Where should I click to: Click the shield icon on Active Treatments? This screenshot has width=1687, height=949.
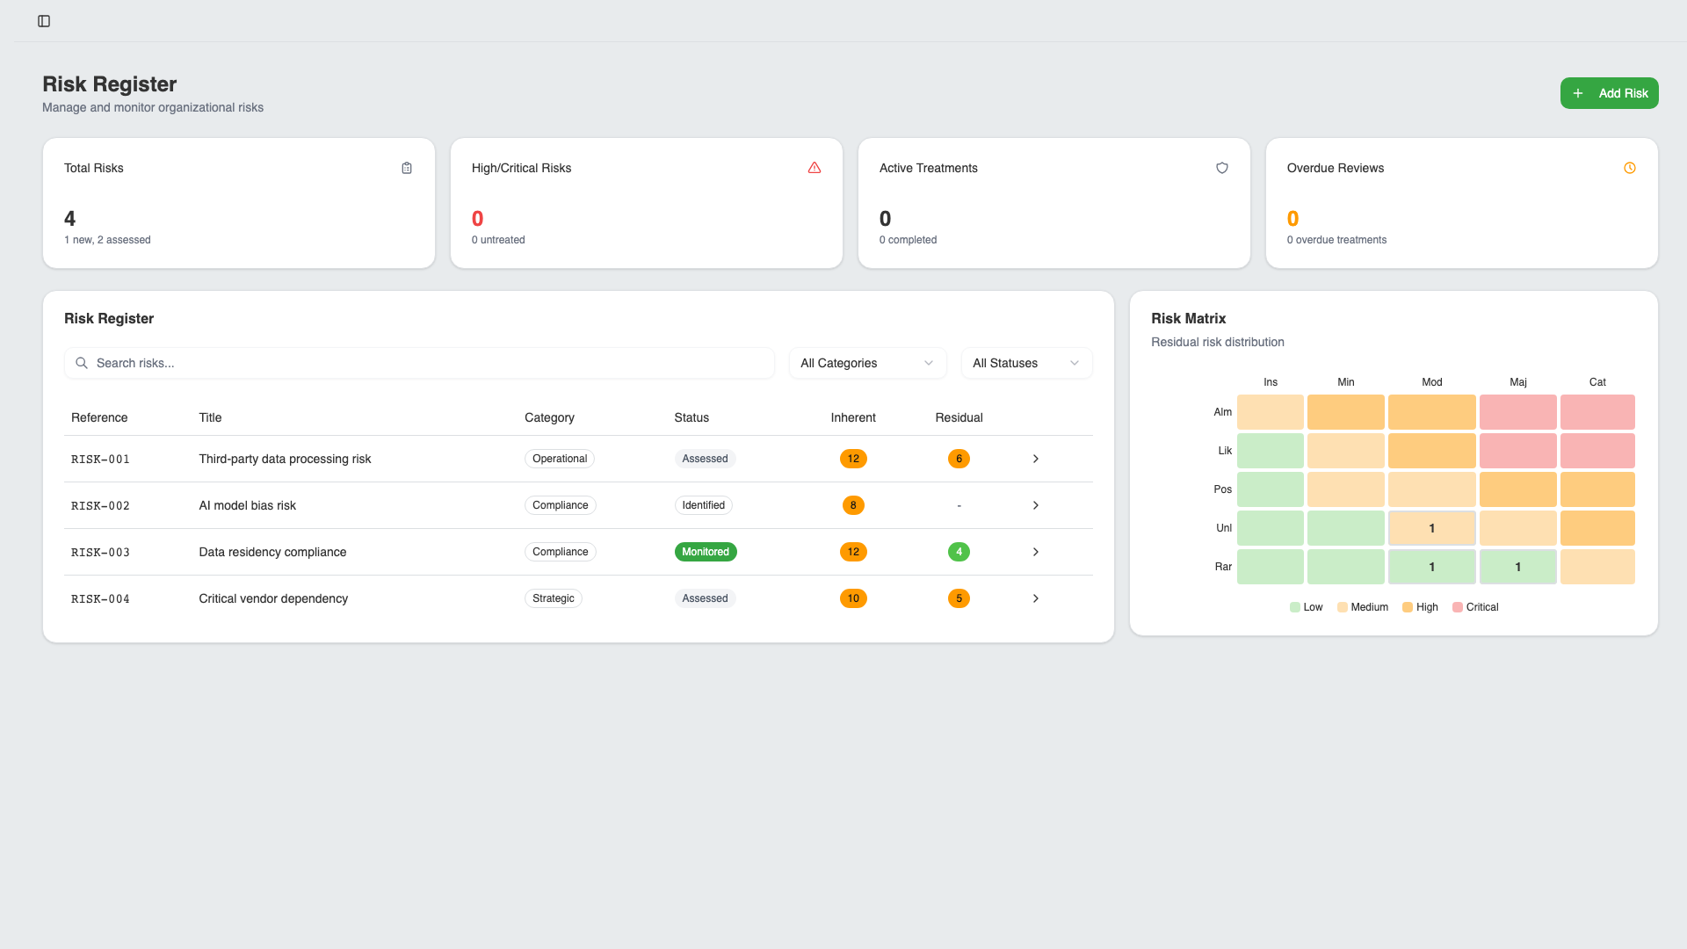pyautogui.click(x=1222, y=168)
